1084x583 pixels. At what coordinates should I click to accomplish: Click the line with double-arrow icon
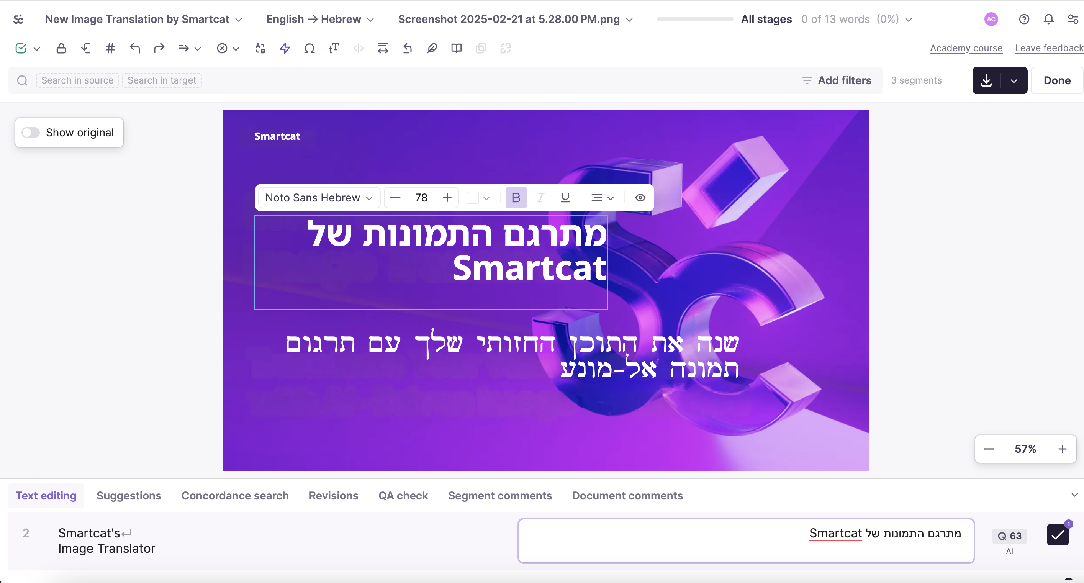(x=383, y=48)
